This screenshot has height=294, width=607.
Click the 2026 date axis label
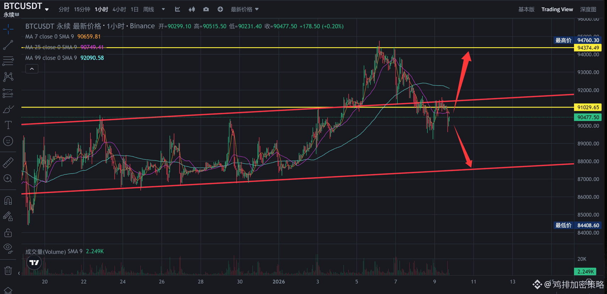tap(279, 282)
